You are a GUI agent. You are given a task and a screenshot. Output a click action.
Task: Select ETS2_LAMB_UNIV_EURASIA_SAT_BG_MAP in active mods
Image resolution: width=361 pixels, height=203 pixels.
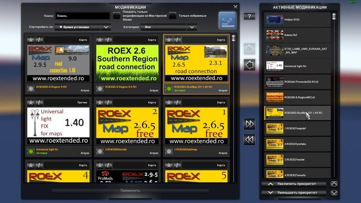click(x=297, y=51)
